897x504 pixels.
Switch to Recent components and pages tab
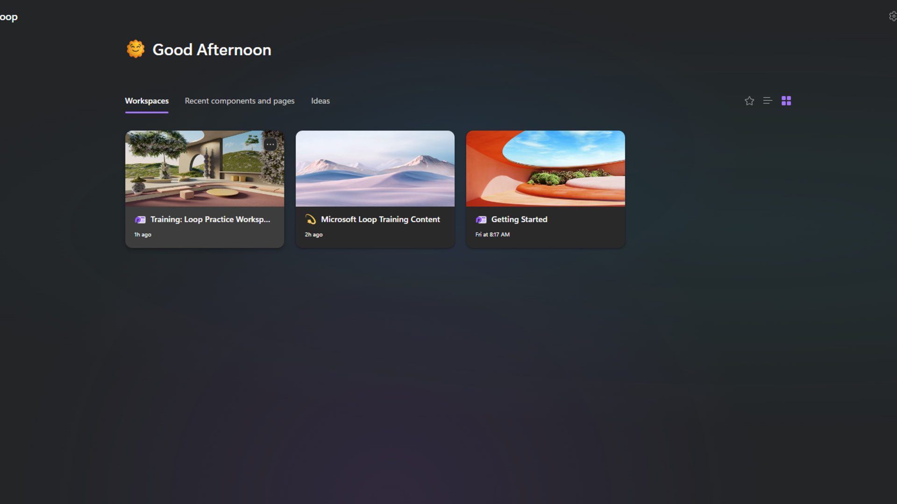click(240, 101)
